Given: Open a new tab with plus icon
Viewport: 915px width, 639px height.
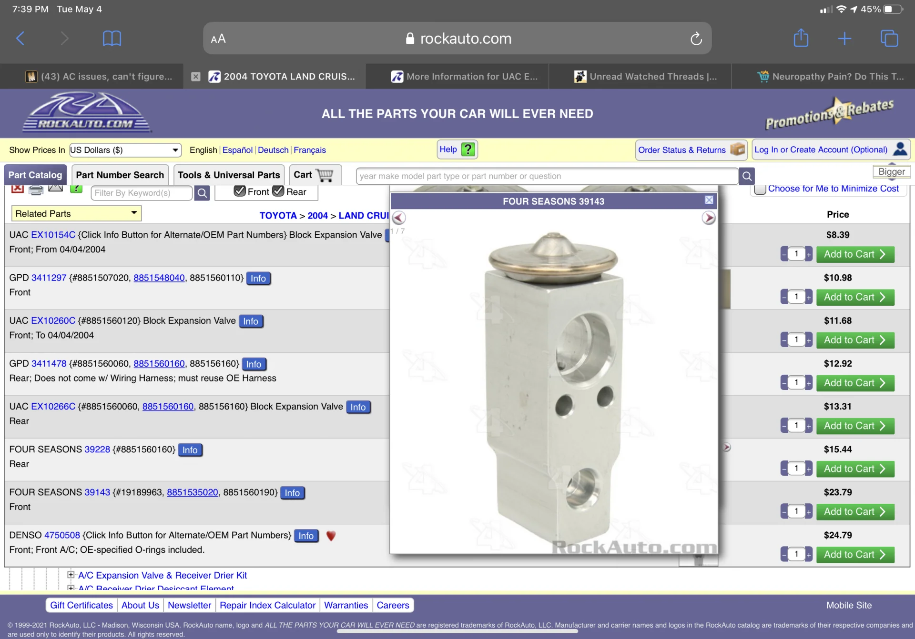Looking at the screenshot, I should [844, 38].
